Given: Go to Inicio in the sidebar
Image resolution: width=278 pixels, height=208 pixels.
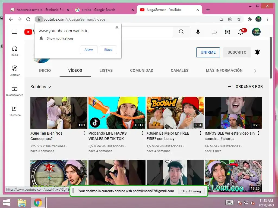Looking at the screenshot, I should click(15, 51).
